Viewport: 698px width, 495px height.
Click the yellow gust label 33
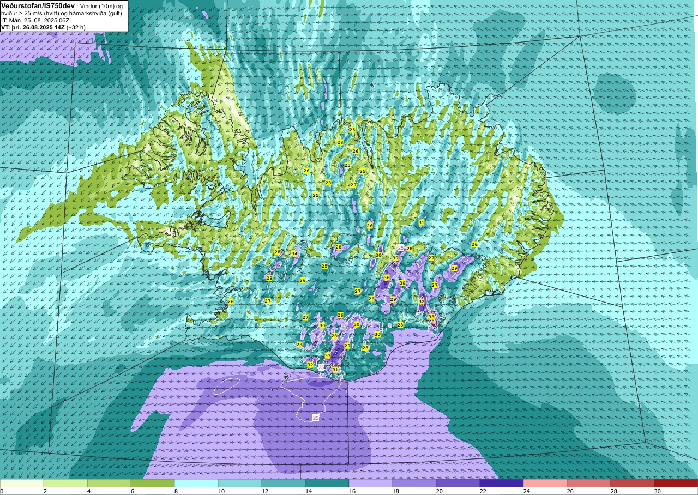coord(328,355)
